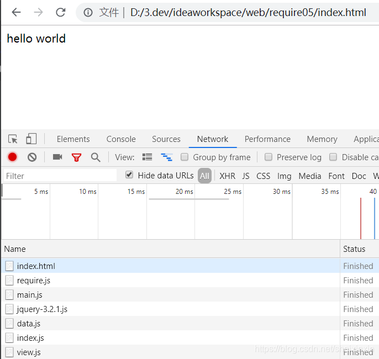This screenshot has height=359, width=379.
Task: Open the Application tab
Action: [x=366, y=139]
